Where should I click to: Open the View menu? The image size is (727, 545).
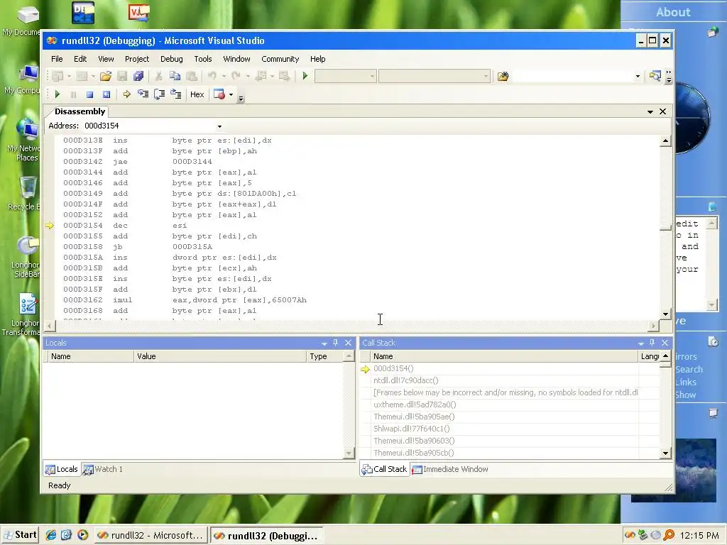click(x=106, y=59)
